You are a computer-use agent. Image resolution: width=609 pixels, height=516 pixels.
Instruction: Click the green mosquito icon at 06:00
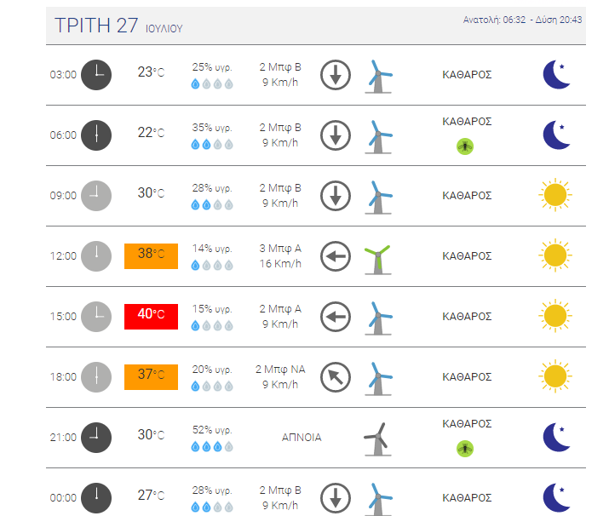(x=465, y=146)
